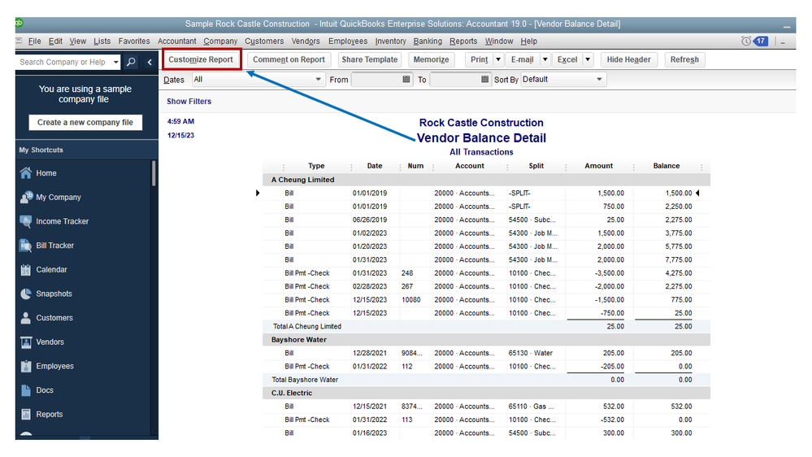Collapse the left shortcuts panel arrow
The height and width of the screenshot is (457, 812).
[150, 62]
